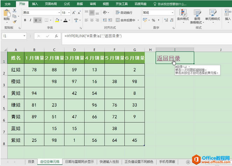Open the underline style dropdown arrow
The image size is (232, 166).
40,20
